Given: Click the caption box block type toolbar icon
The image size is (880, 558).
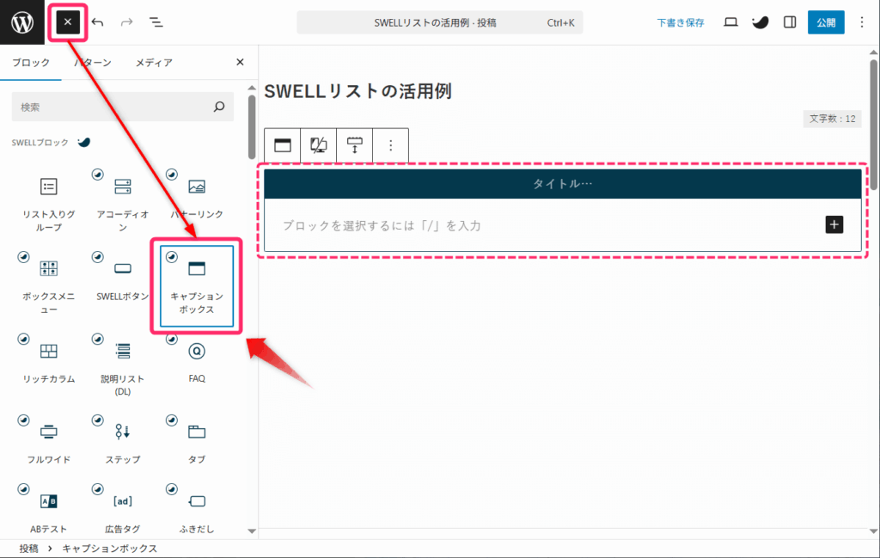Looking at the screenshot, I should coord(282,145).
